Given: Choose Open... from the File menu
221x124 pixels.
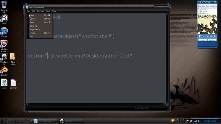Looking at the screenshot, I should pyautogui.click(x=40, y=19).
